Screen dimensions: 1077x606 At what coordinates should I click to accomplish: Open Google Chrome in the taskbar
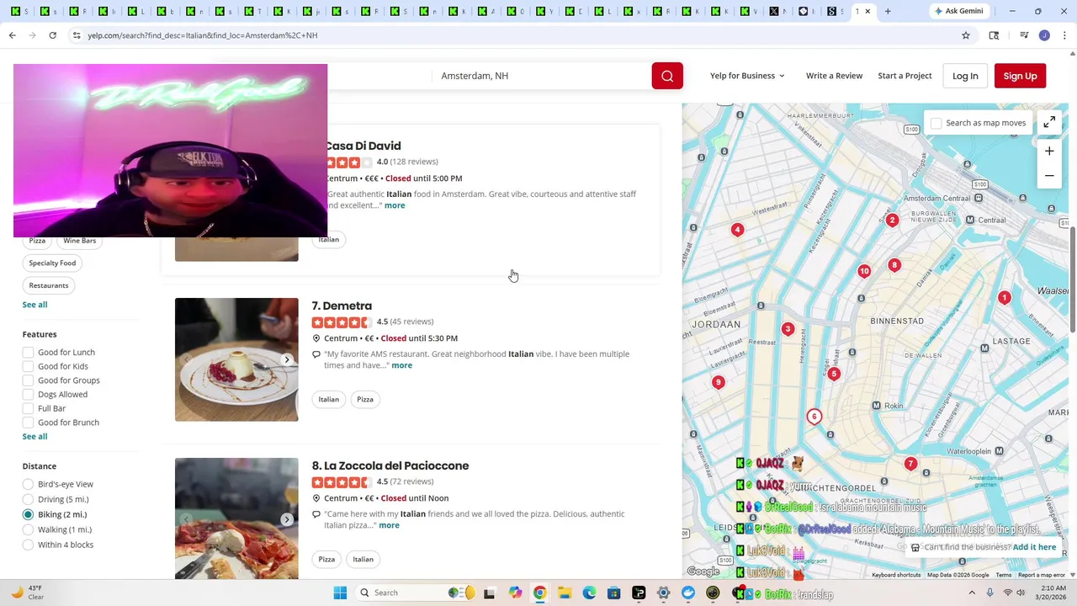[x=539, y=593]
